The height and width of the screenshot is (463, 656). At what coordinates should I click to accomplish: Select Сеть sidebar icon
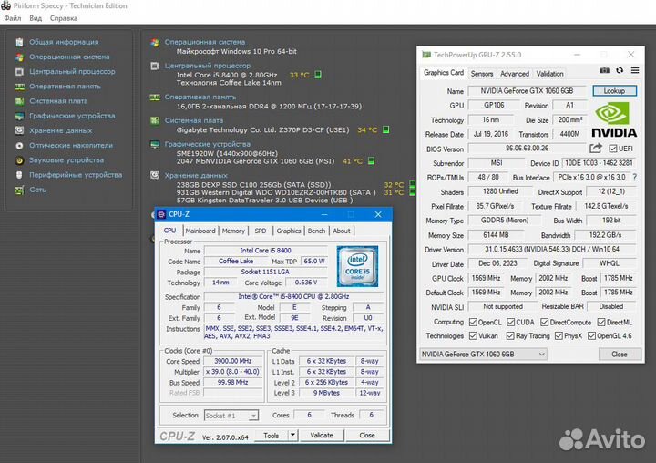coord(19,190)
